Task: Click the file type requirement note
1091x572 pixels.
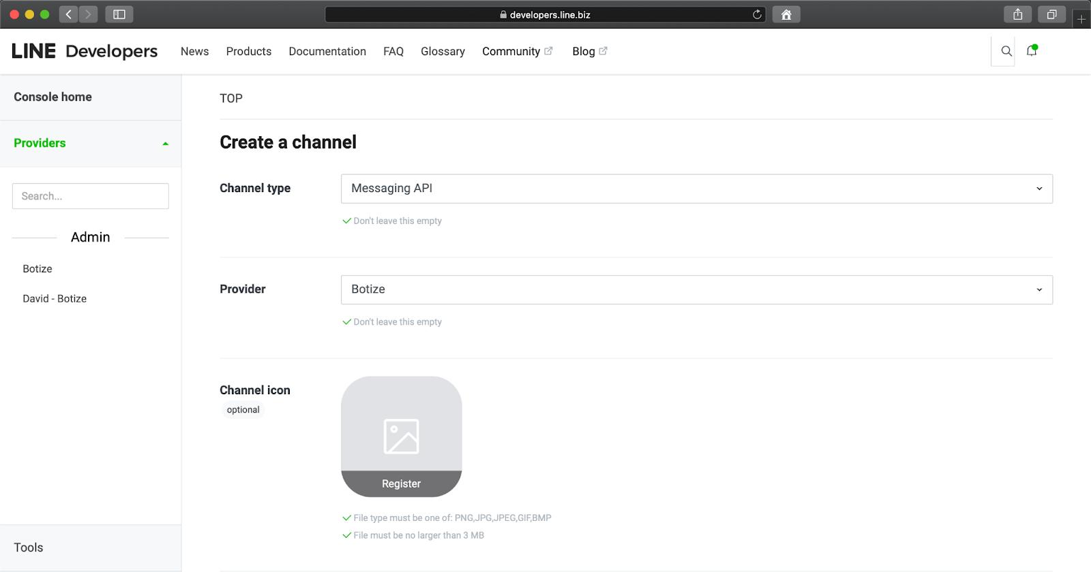Action: click(x=447, y=518)
